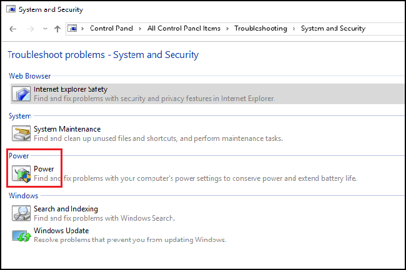
Task: Click the Windows Update troubleshooter icon
Action: coord(22,235)
